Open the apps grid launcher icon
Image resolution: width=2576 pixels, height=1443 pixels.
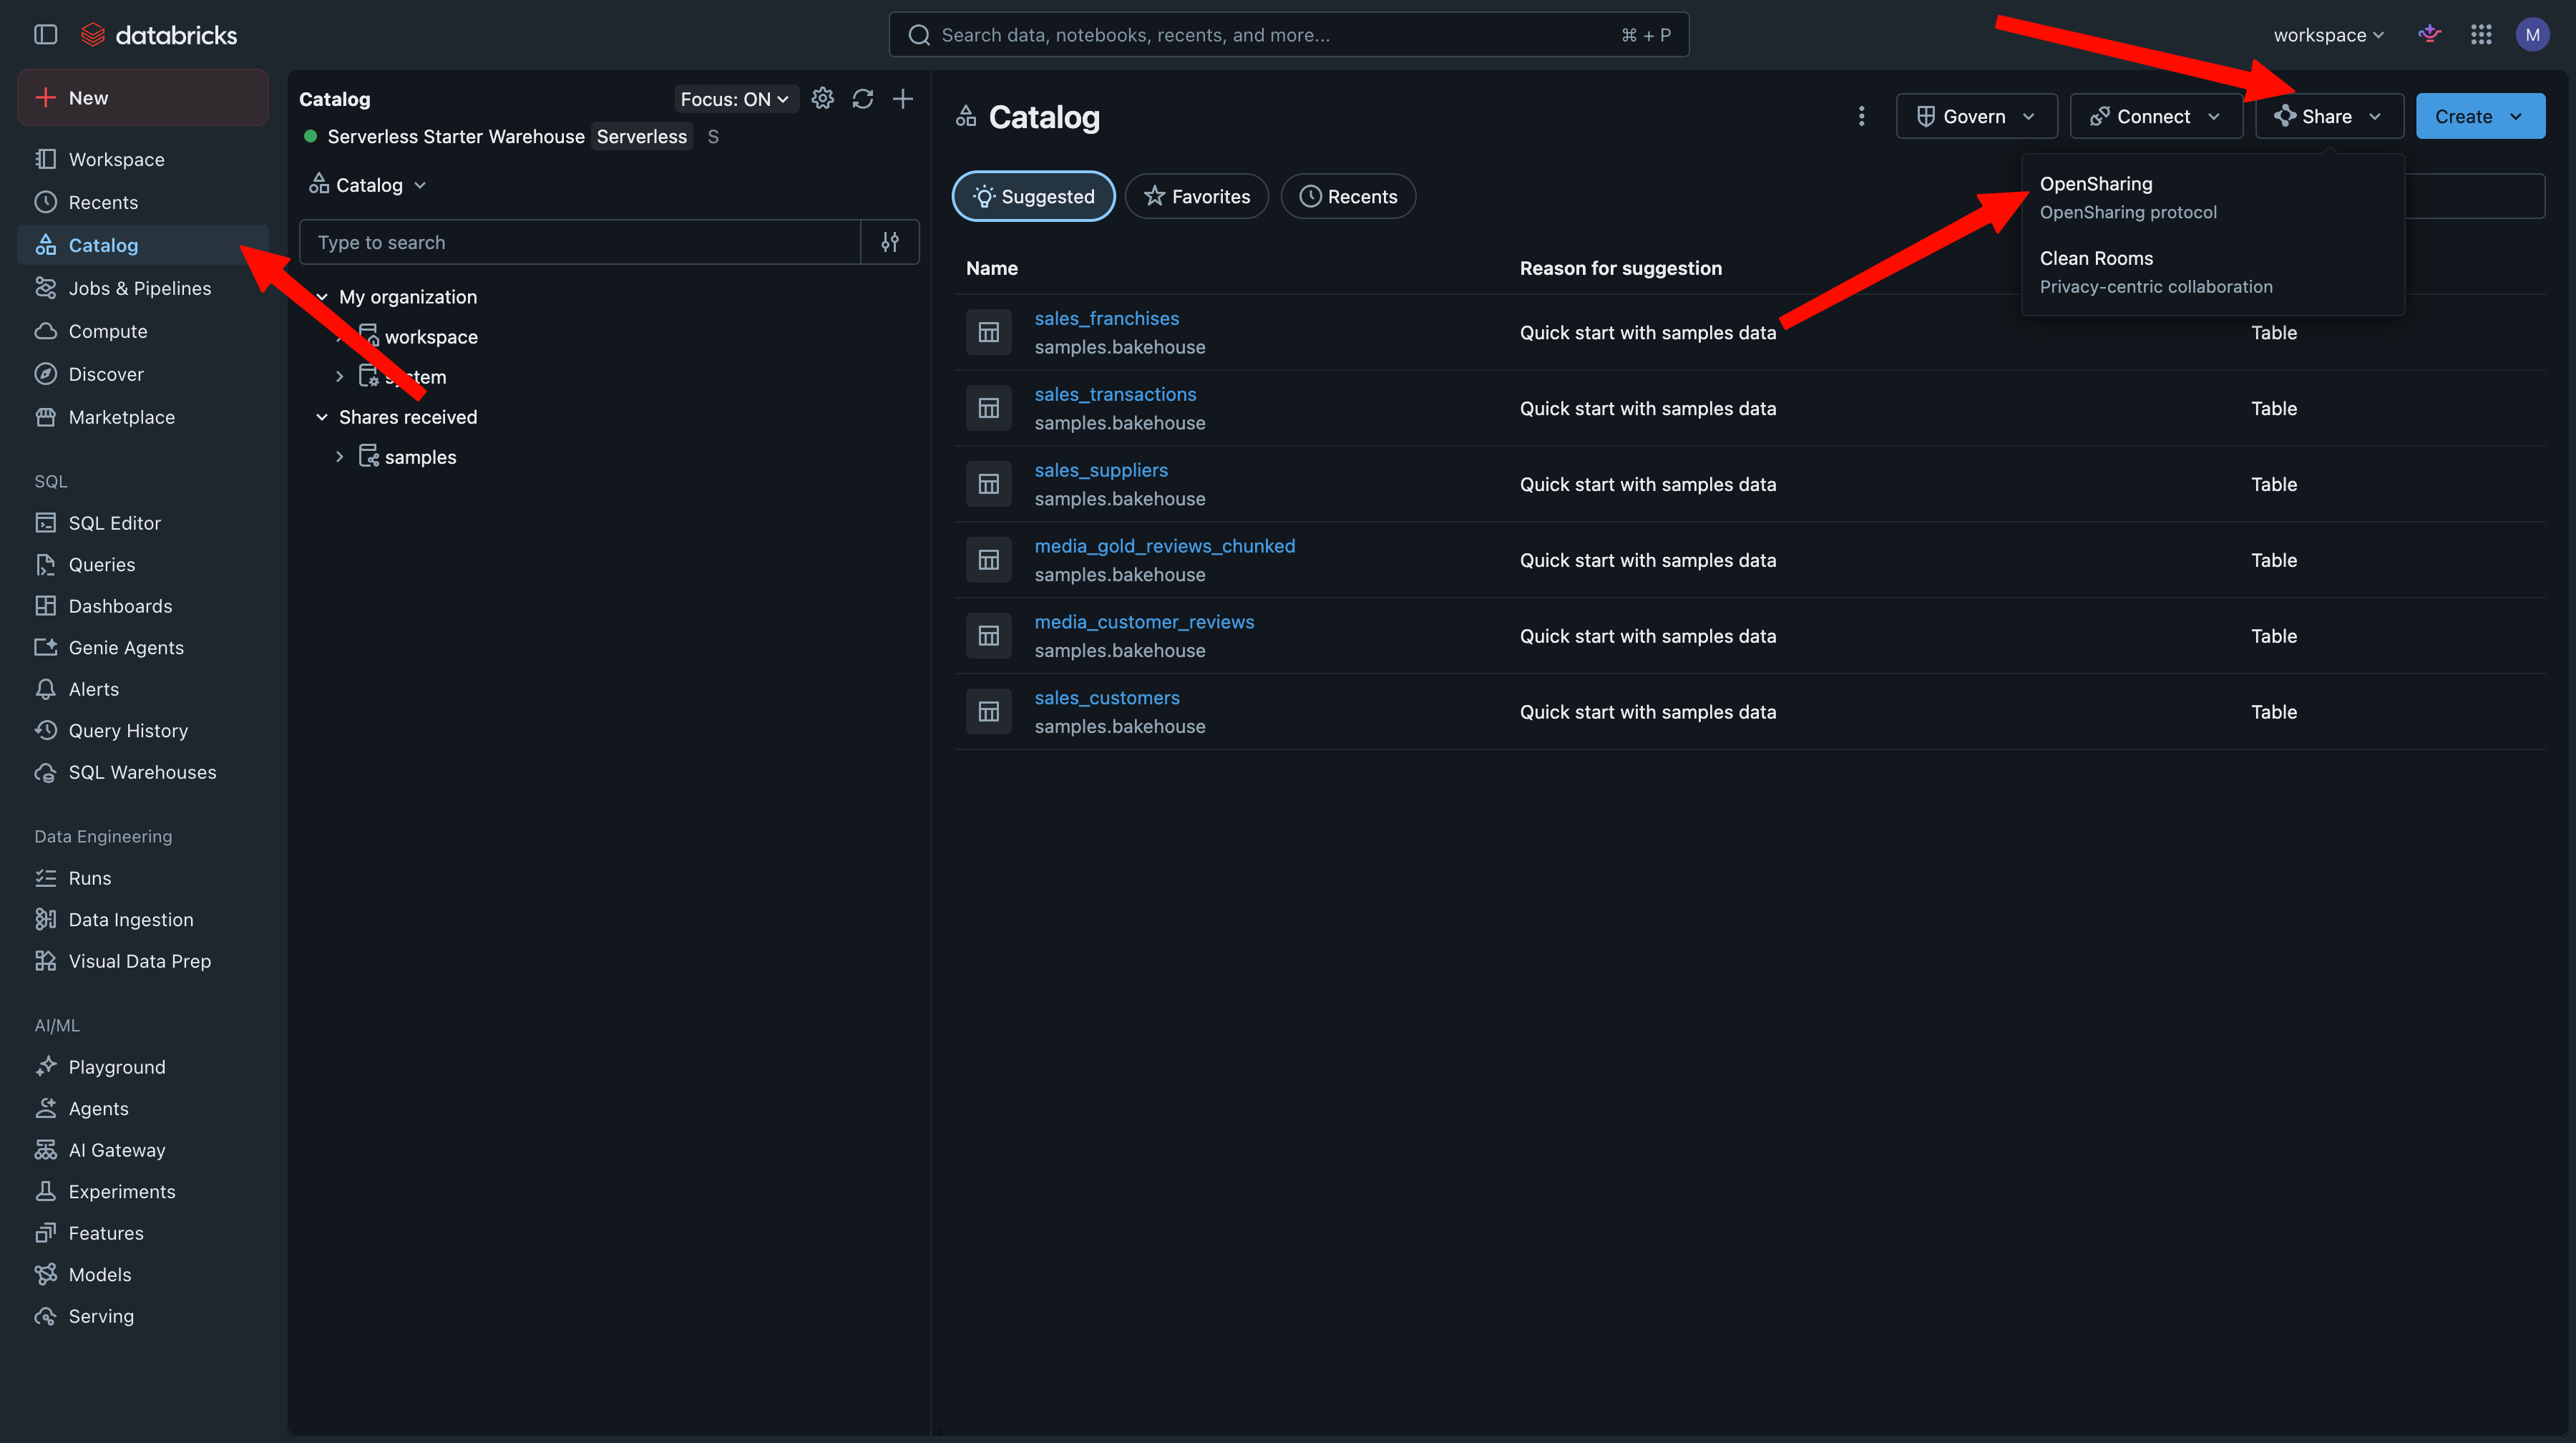pos(2481,35)
